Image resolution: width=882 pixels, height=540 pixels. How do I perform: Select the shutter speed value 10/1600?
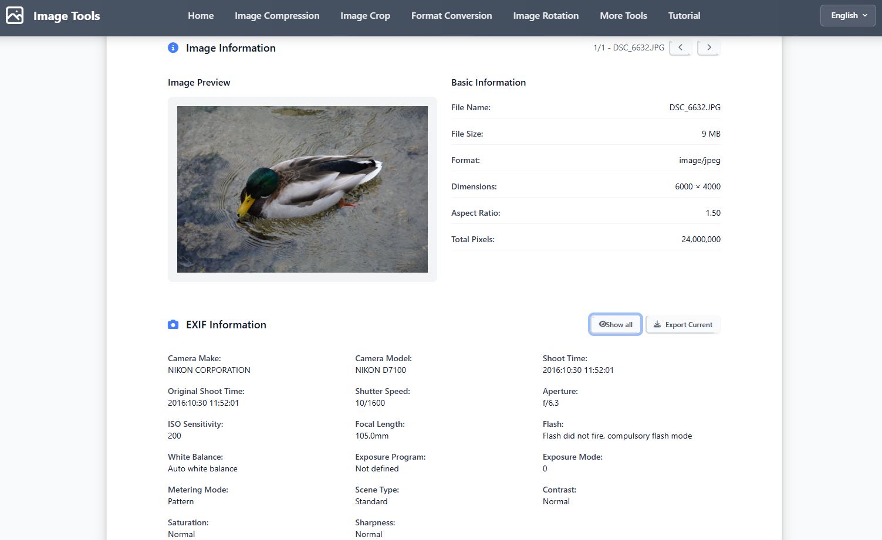[x=370, y=403]
